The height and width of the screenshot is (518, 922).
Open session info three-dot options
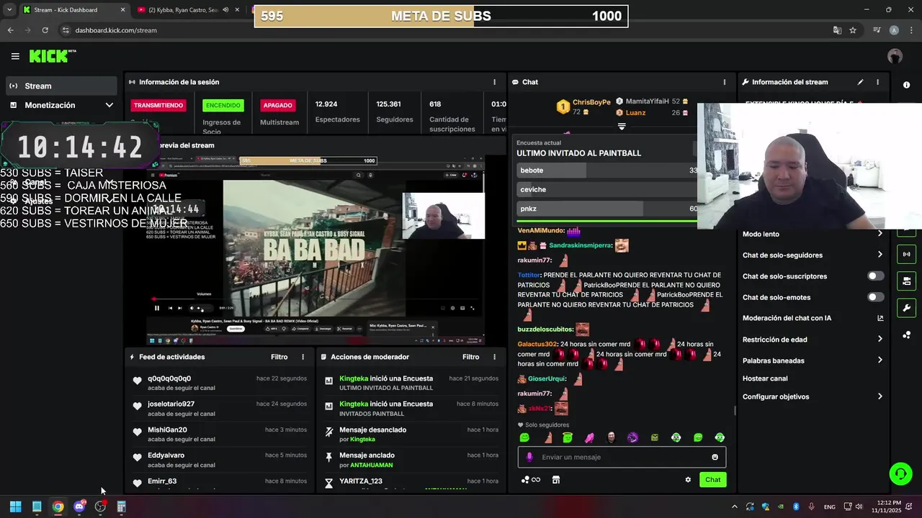click(494, 82)
